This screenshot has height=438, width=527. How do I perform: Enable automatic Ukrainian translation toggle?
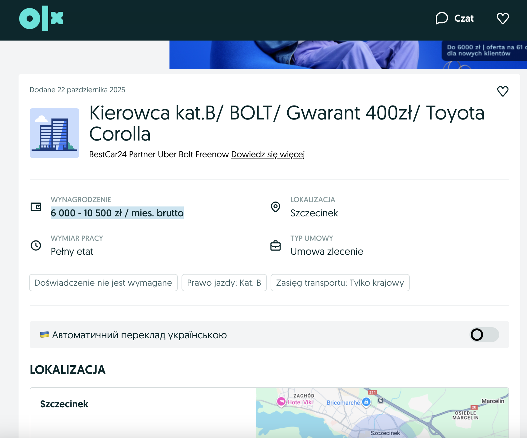(x=484, y=335)
